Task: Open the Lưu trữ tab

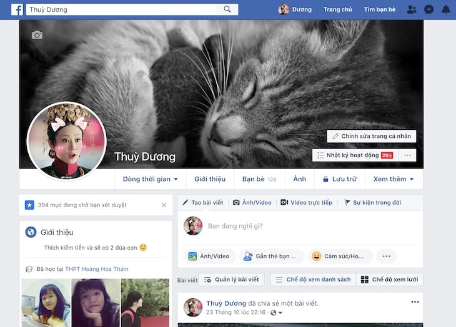Action: (340, 179)
